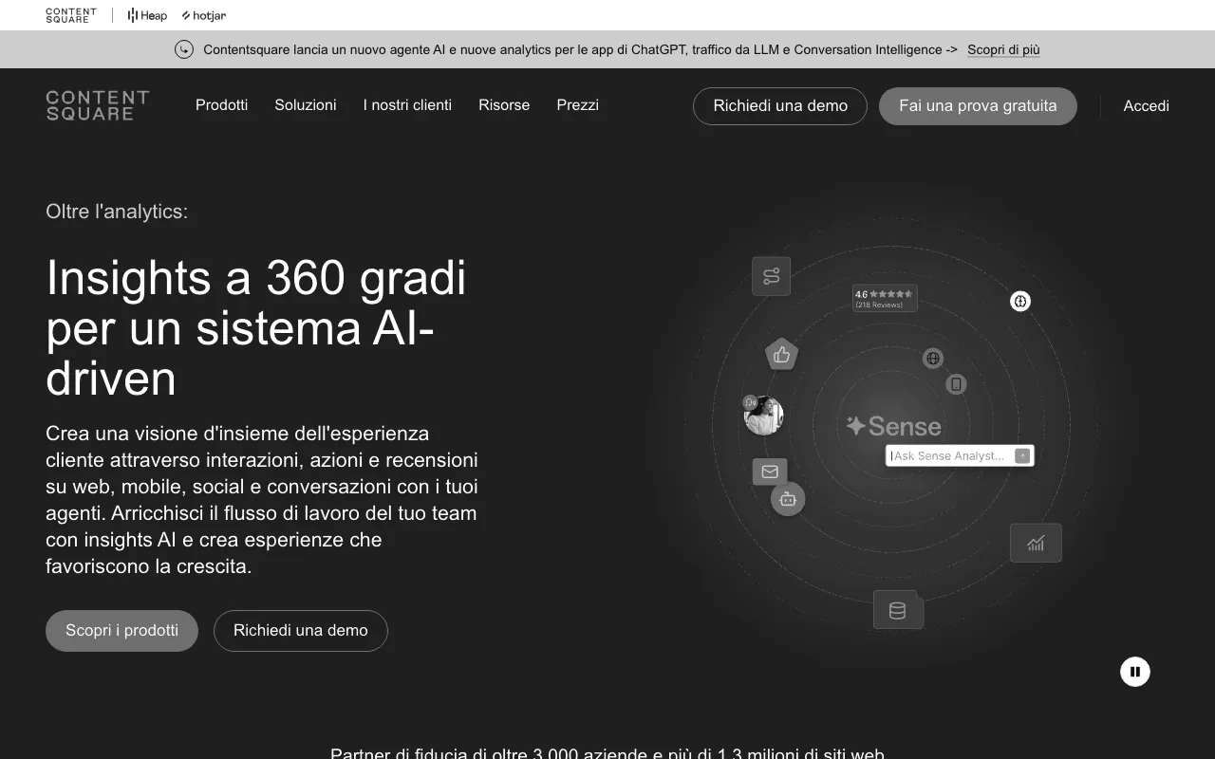This screenshot has height=759, width=1215.
Task: Click the thumbs-up pentagon icon
Action: pyautogui.click(x=782, y=355)
